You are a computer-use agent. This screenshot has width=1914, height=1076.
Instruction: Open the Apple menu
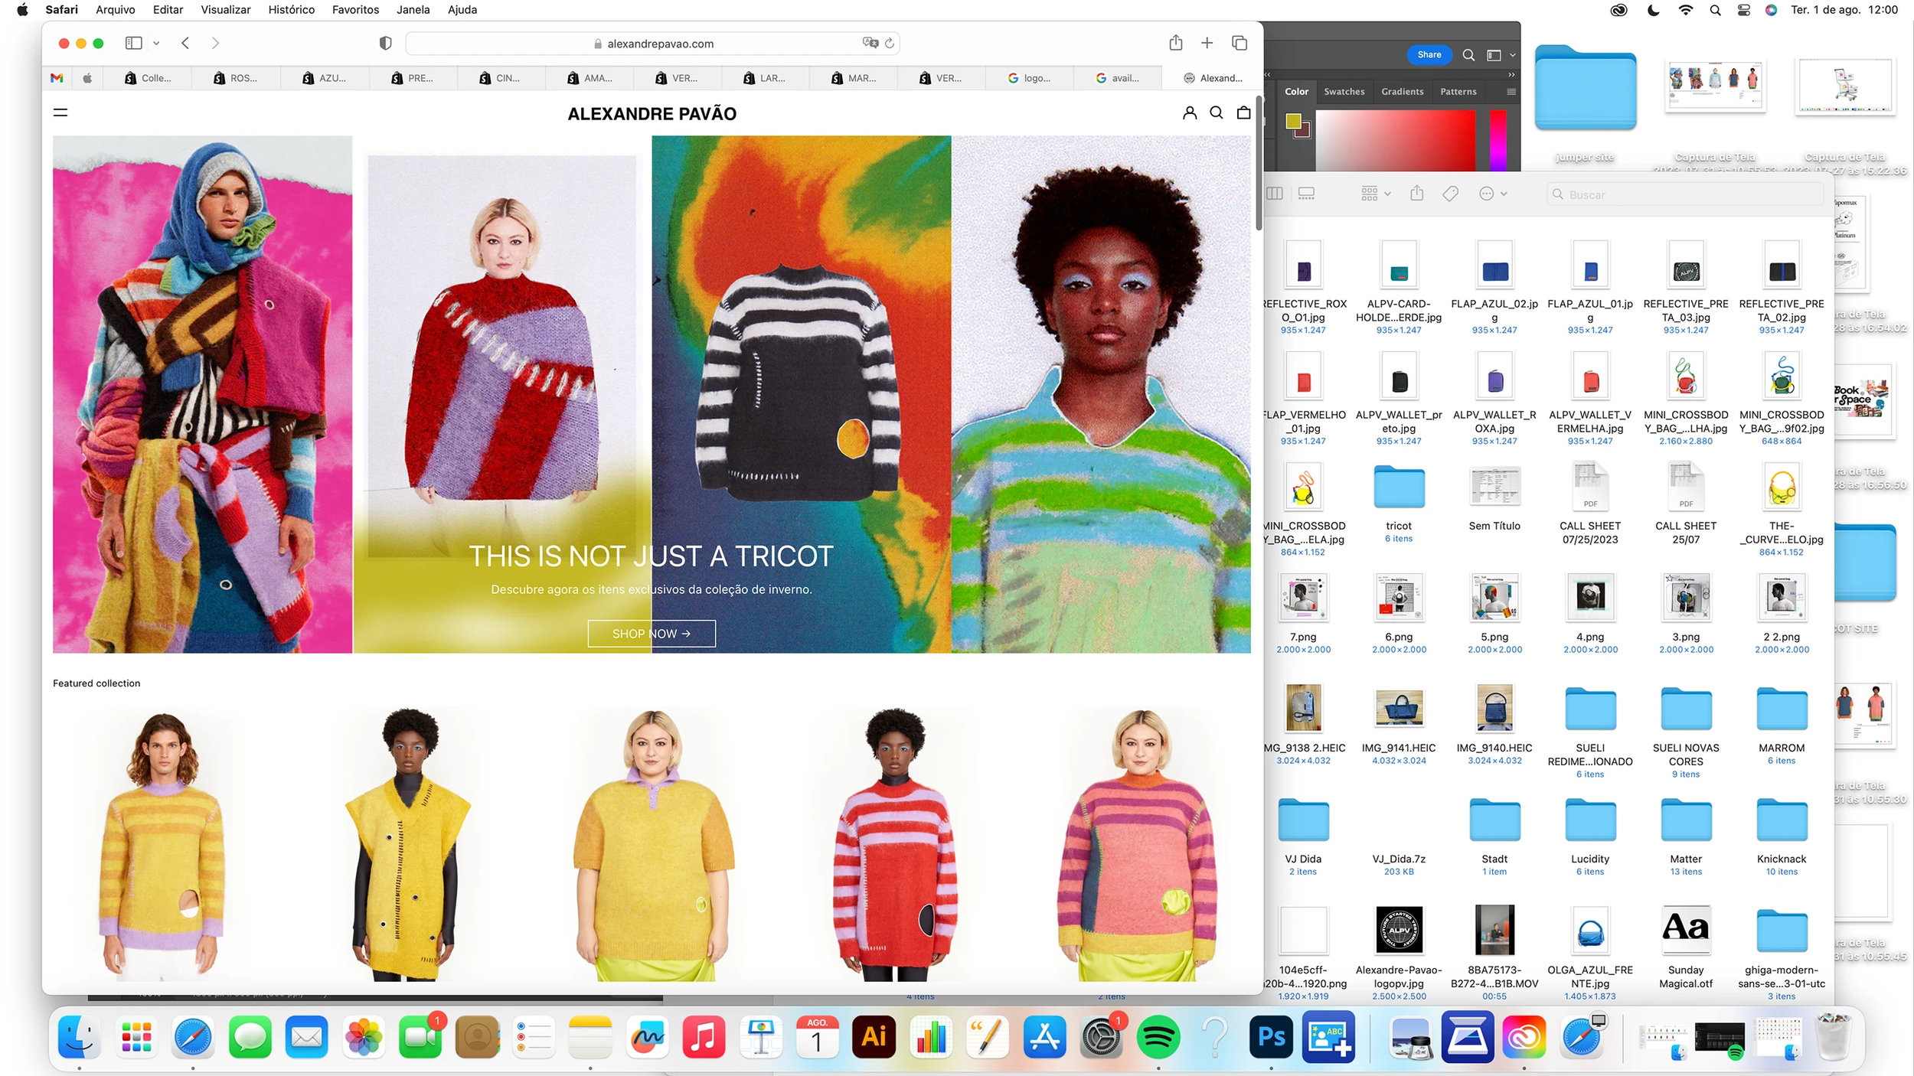23,10
